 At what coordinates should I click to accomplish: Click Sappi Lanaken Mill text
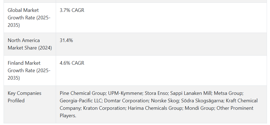click(191, 93)
